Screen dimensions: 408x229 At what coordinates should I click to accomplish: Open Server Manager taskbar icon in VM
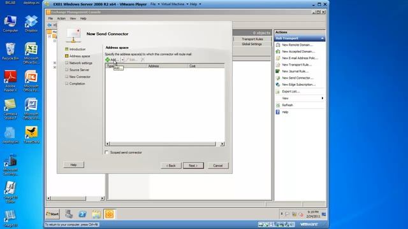tap(69, 214)
